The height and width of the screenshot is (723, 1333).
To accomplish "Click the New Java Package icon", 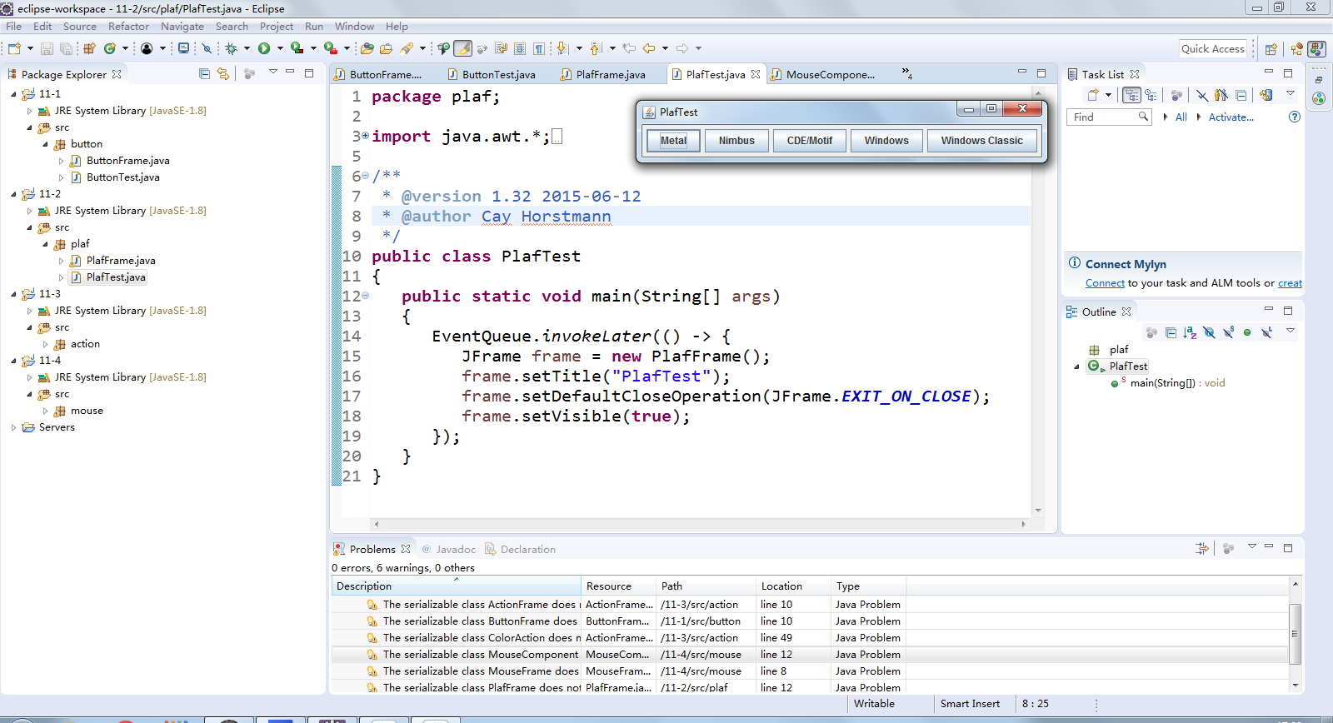I will 89,48.
